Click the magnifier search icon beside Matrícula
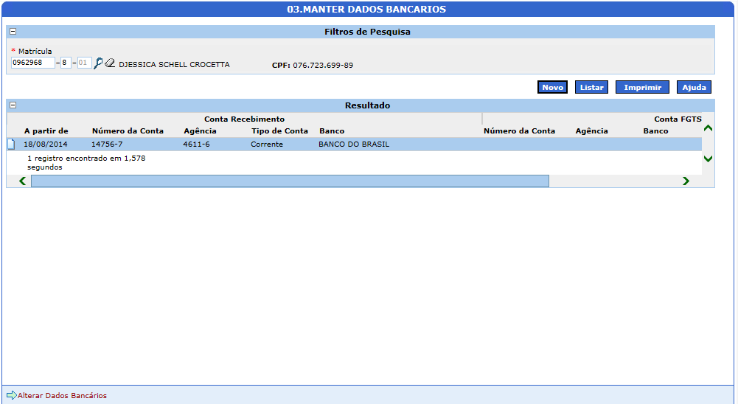Image resolution: width=738 pixels, height=404 pixels. tap(98, 63)
